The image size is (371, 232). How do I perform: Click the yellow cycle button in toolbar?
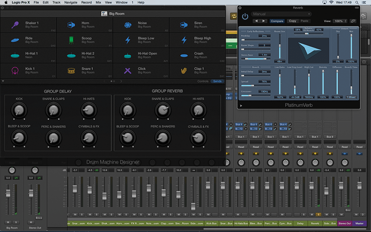[234, 16]
